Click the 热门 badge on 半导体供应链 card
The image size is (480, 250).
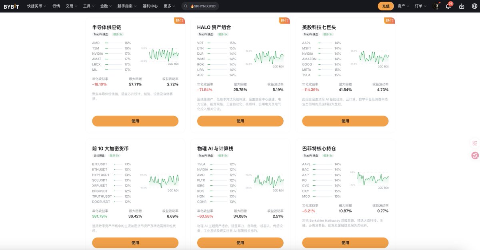pos(179,20)
